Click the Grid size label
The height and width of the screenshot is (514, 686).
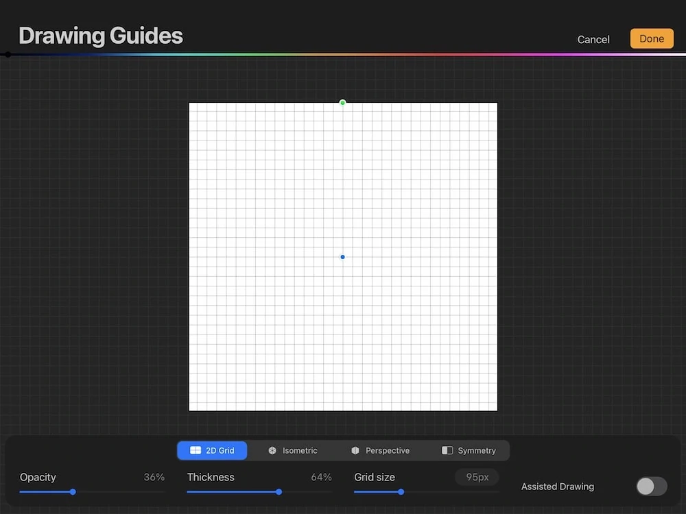tap(375, 477)
